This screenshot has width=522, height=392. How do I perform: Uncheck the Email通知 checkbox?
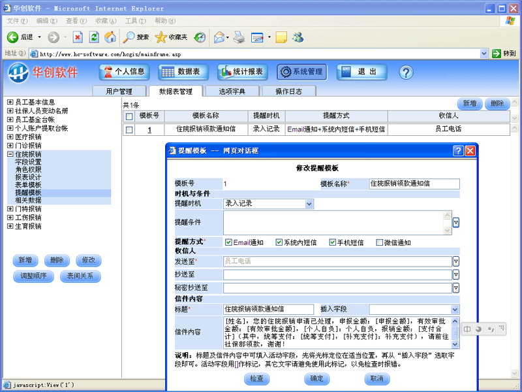pyautogui.click(x=228, y=242)
